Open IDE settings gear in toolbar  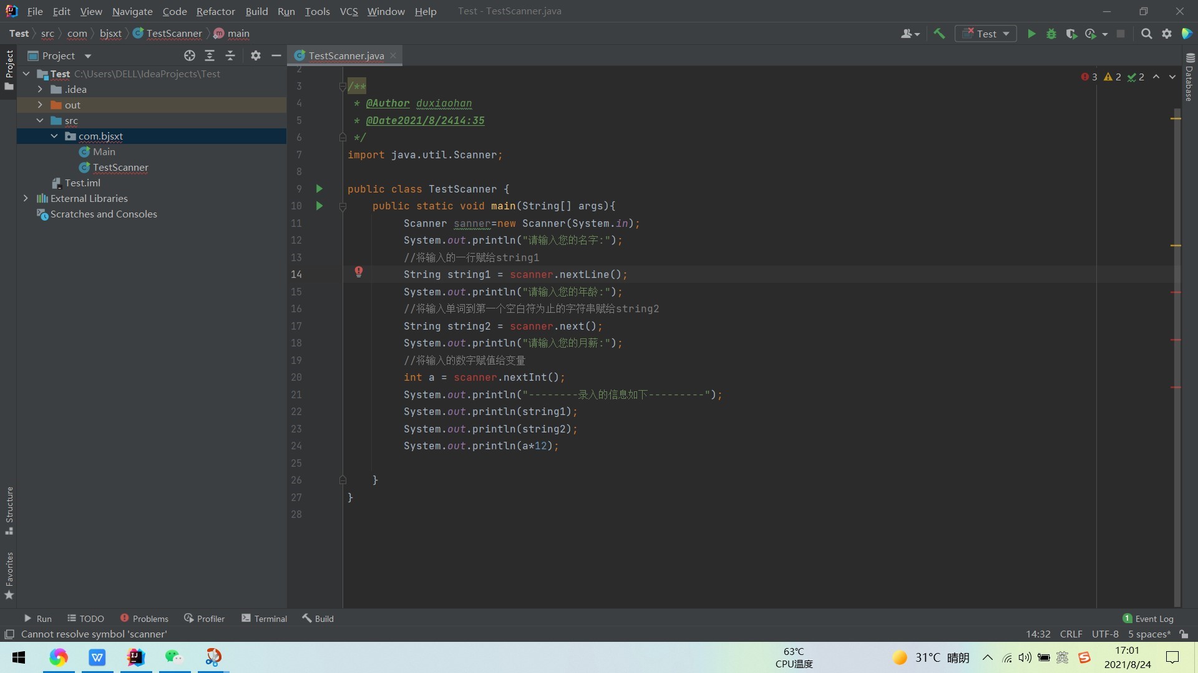[1167, 34]
